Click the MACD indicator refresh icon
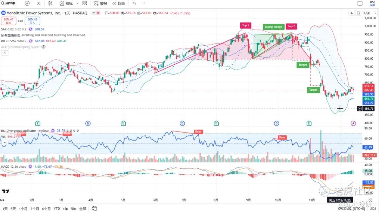Image resolution: width=379 pixels, height=213 pixels. [x=30, y=167]
